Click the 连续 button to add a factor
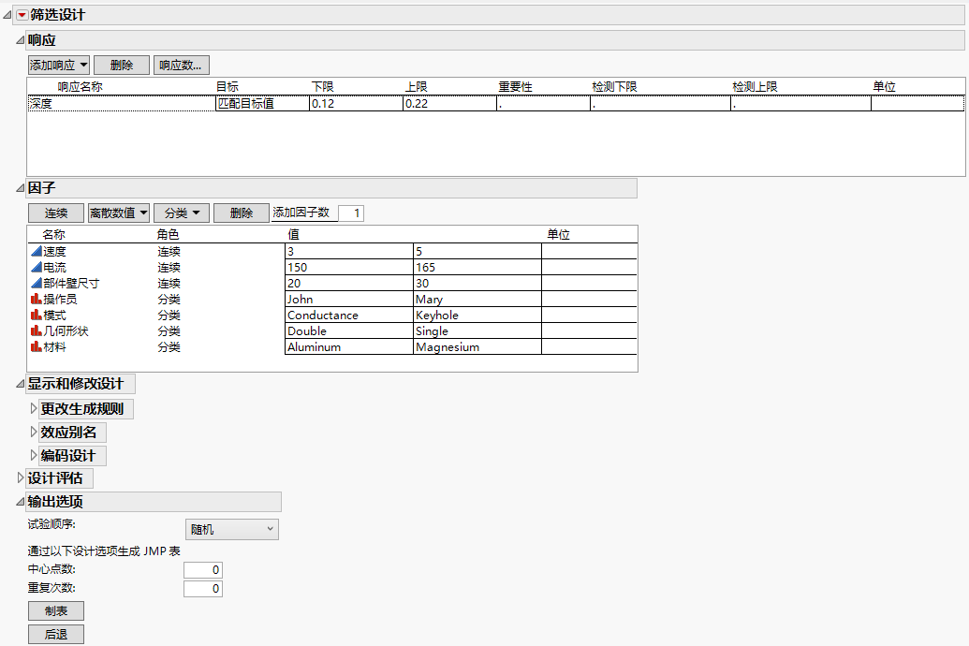Viewport: 969px width, 646px height. [x=54, y=213]
